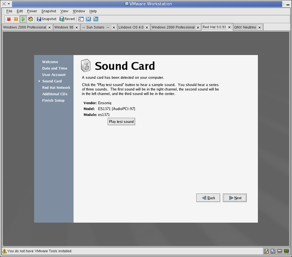Toggle the sidebar view toolbar icon
Screen dimensions: 292x257
[x=81, y=19]
